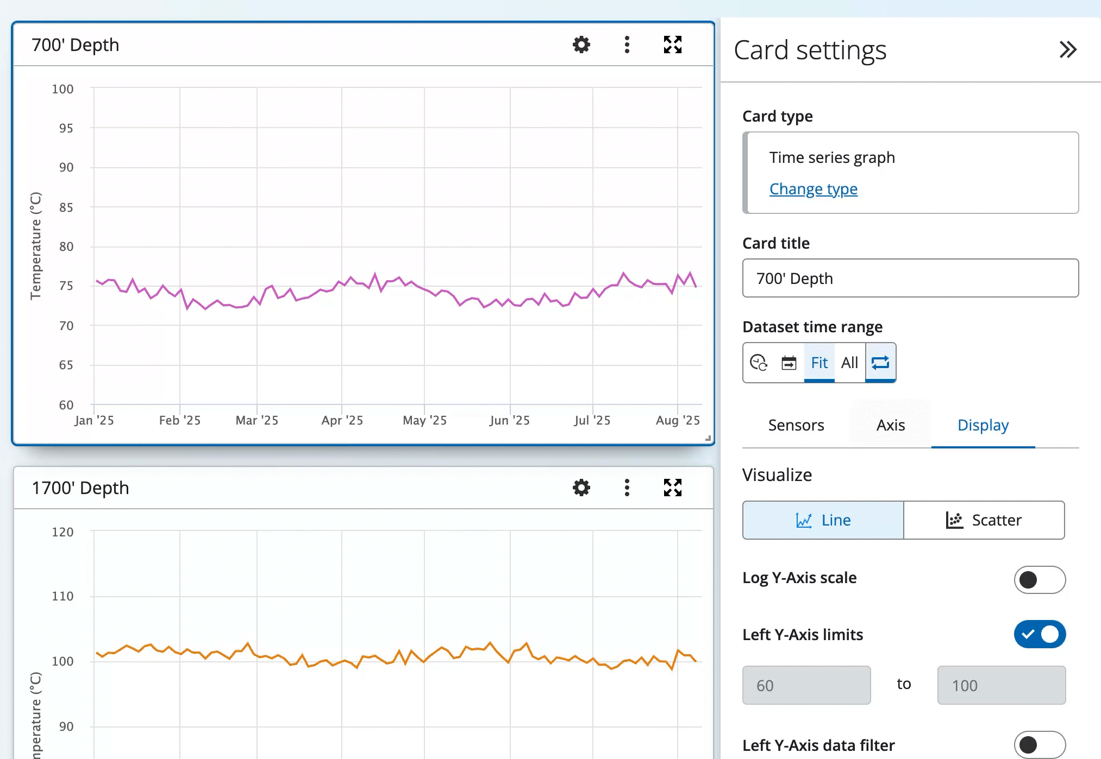The width and height of the screenshot is (1101, 759).
Task: Pick calendar date range icon
Action: (789, 362)
